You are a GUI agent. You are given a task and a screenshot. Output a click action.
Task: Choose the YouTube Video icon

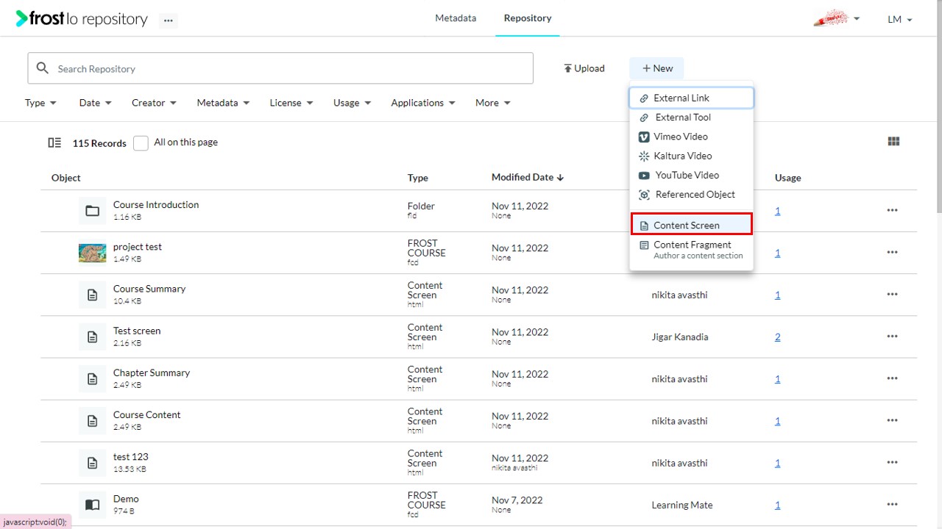pyautogui.click(x=644, y=176)
